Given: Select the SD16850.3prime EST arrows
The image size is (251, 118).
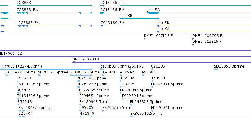Looking at the screenshot, I should [x=216, y=69].
